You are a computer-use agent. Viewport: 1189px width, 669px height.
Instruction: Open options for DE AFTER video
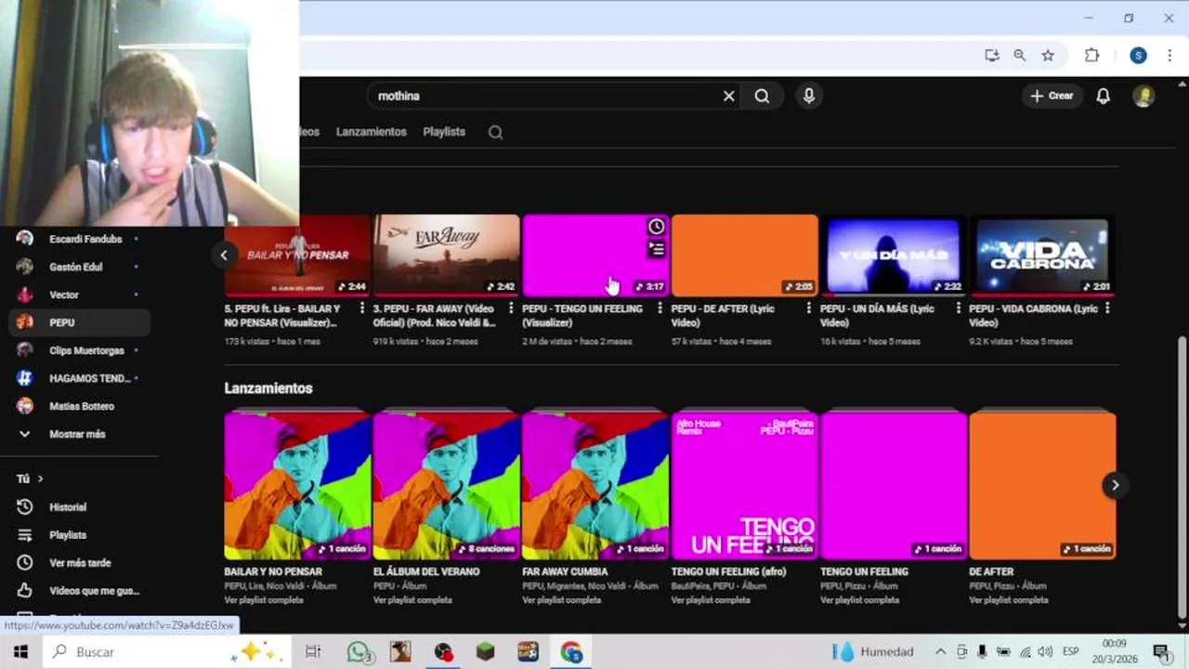809,308
